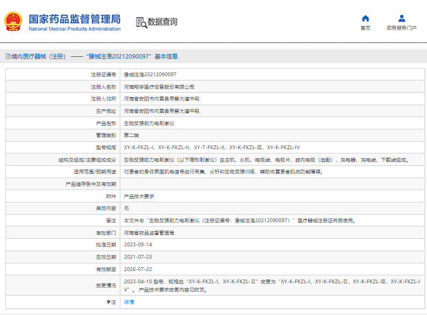Click the 注册证编号 row label
The height and width of the screenshot is (315, 427).
coord(104,75)
